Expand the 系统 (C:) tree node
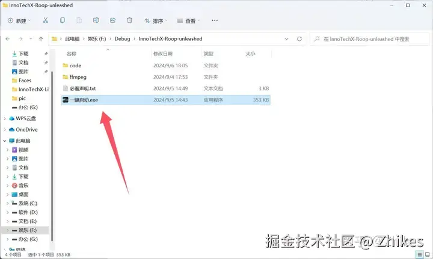The height and width of the screenshot is (259, 433). coord(8,204)
